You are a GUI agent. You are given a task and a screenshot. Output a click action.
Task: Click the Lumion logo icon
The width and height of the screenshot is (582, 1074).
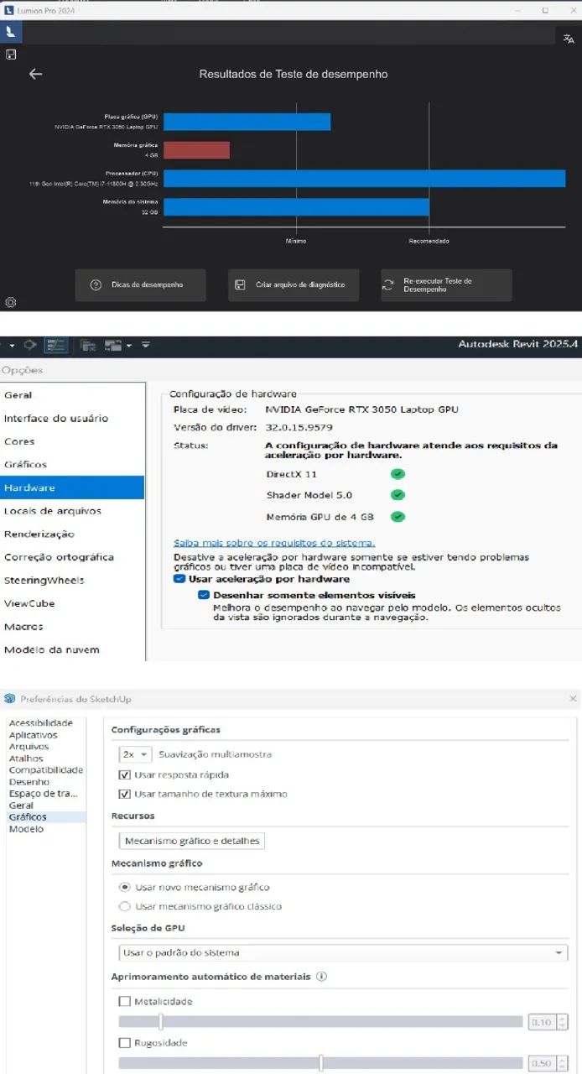coord(10,33)
